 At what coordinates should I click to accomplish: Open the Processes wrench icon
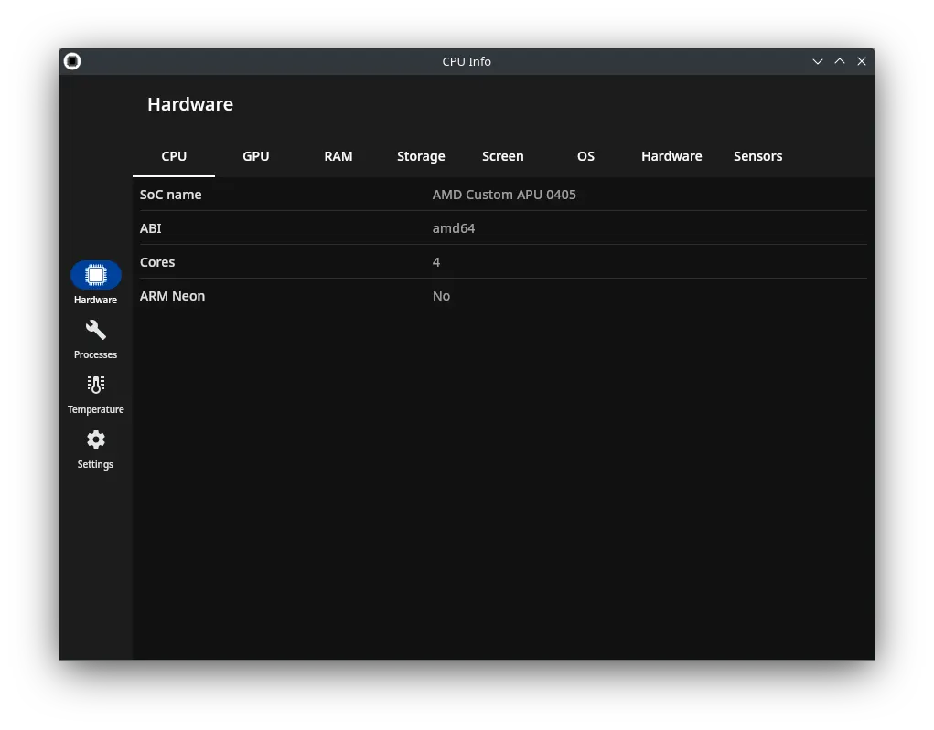pyautogui.click(x=95, y=330)
